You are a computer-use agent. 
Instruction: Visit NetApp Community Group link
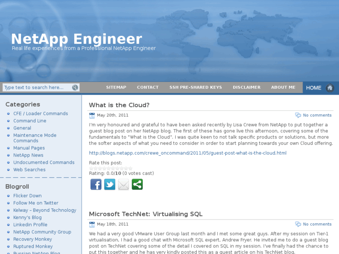42,232
